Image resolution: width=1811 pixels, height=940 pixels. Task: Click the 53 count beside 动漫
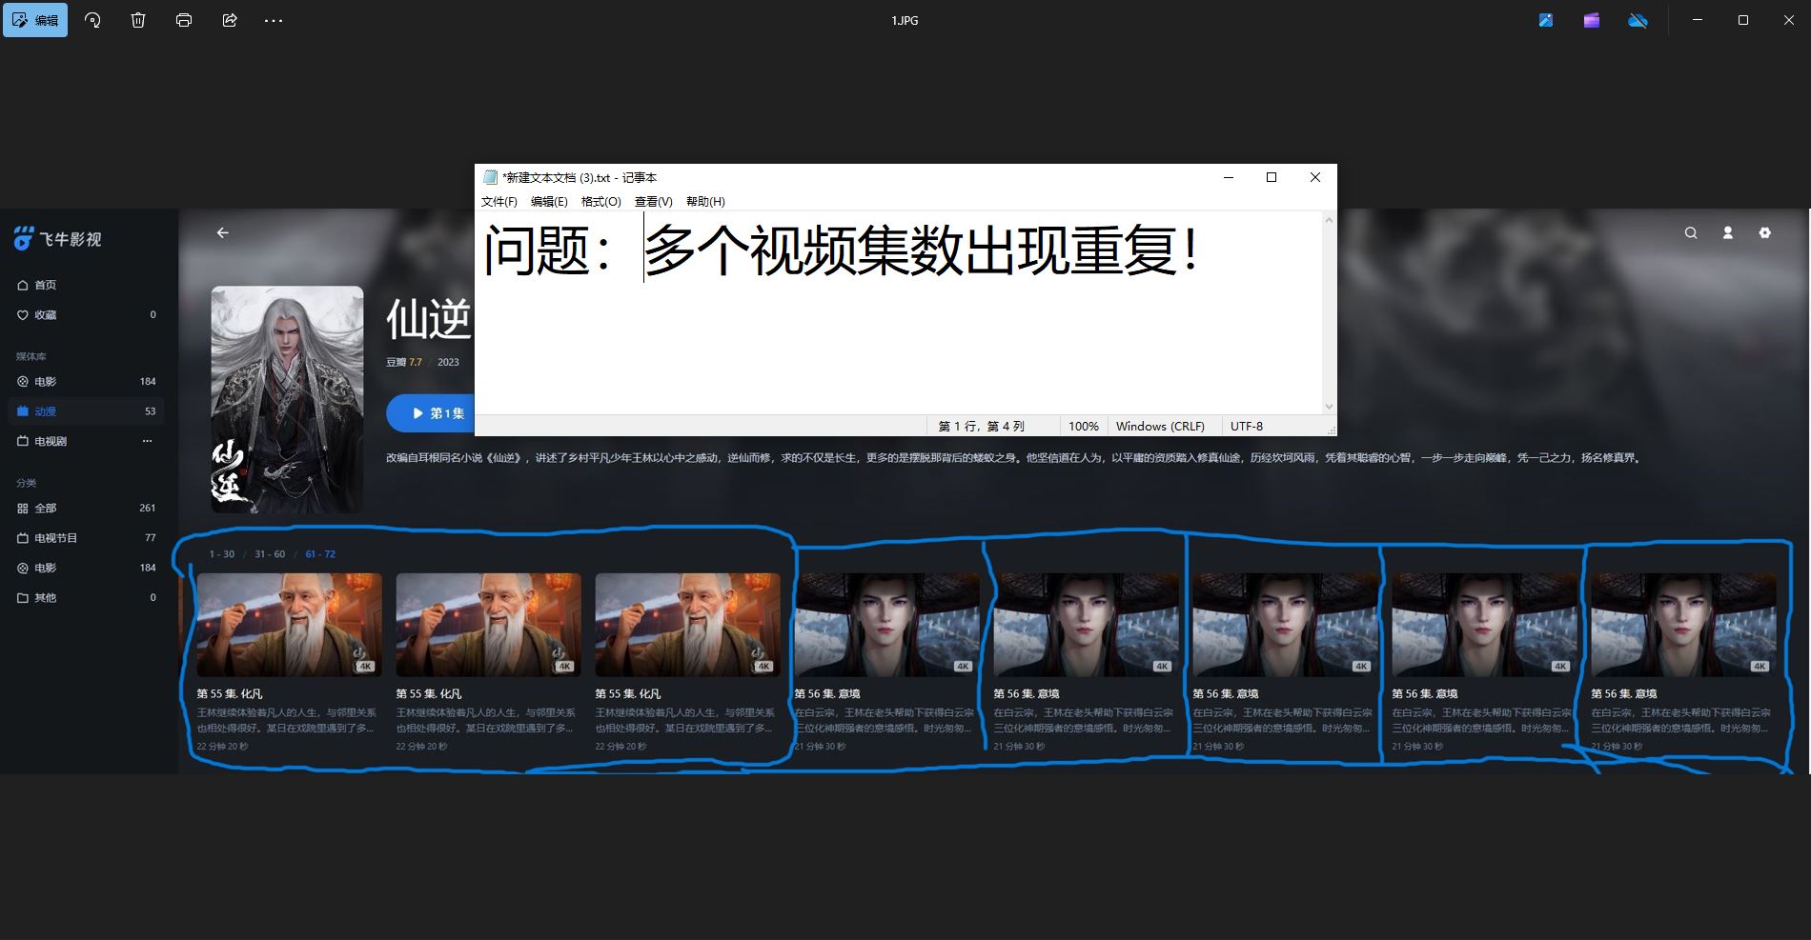[x=151, y=411]
